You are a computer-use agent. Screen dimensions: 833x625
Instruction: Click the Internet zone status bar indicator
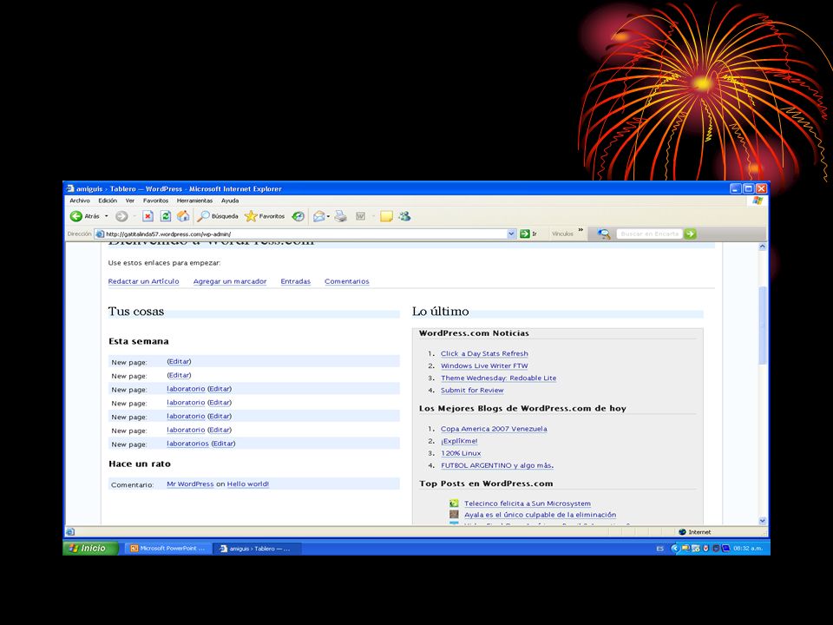tap(695, 532)
